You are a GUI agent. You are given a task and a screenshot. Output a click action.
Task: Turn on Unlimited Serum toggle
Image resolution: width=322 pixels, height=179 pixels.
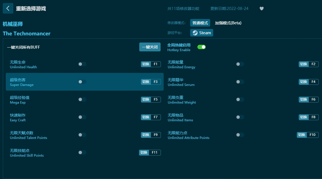click(240, 82)
